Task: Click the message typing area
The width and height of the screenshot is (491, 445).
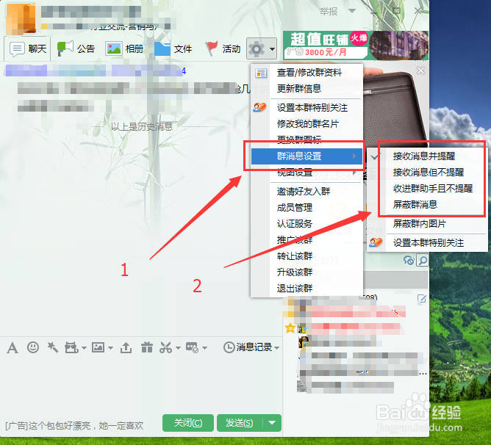Action: point(141,385)
